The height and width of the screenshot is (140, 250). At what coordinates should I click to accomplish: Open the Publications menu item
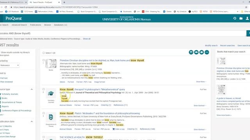[36, 25]
